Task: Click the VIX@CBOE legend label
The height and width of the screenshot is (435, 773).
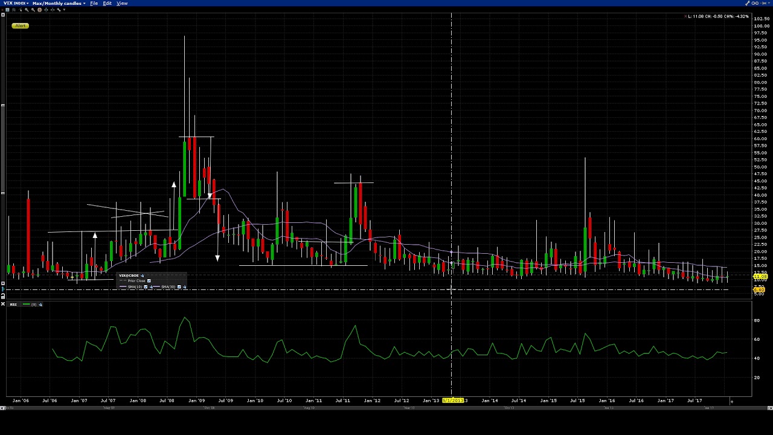Action: tap(129, 275)
